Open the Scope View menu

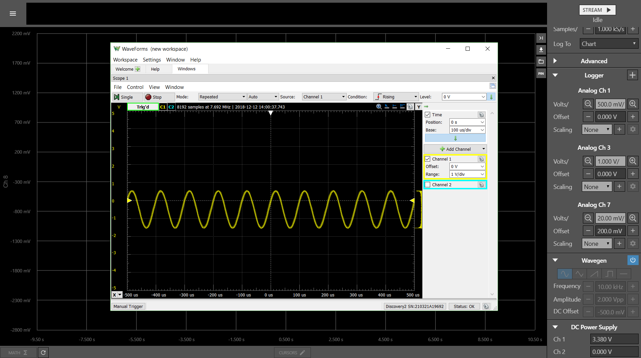click(x=154, y=87)
